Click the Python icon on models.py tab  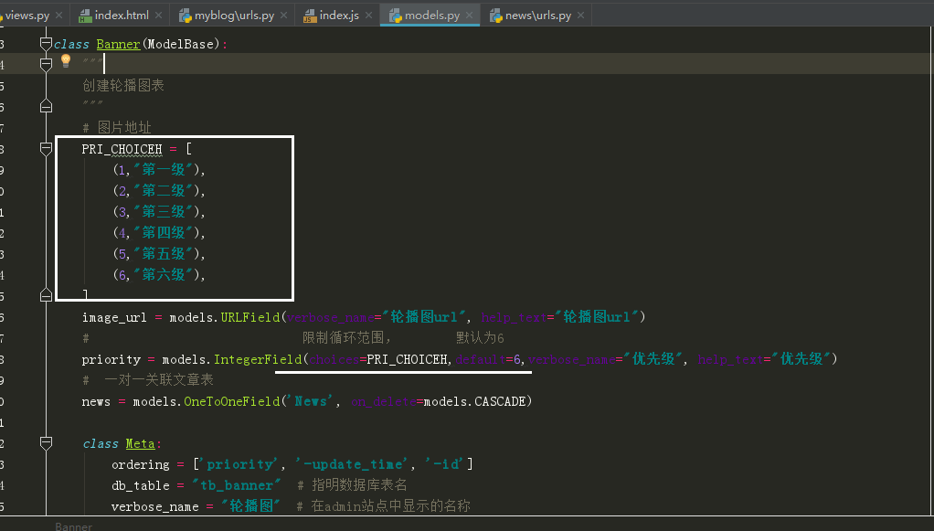(396, 16)
